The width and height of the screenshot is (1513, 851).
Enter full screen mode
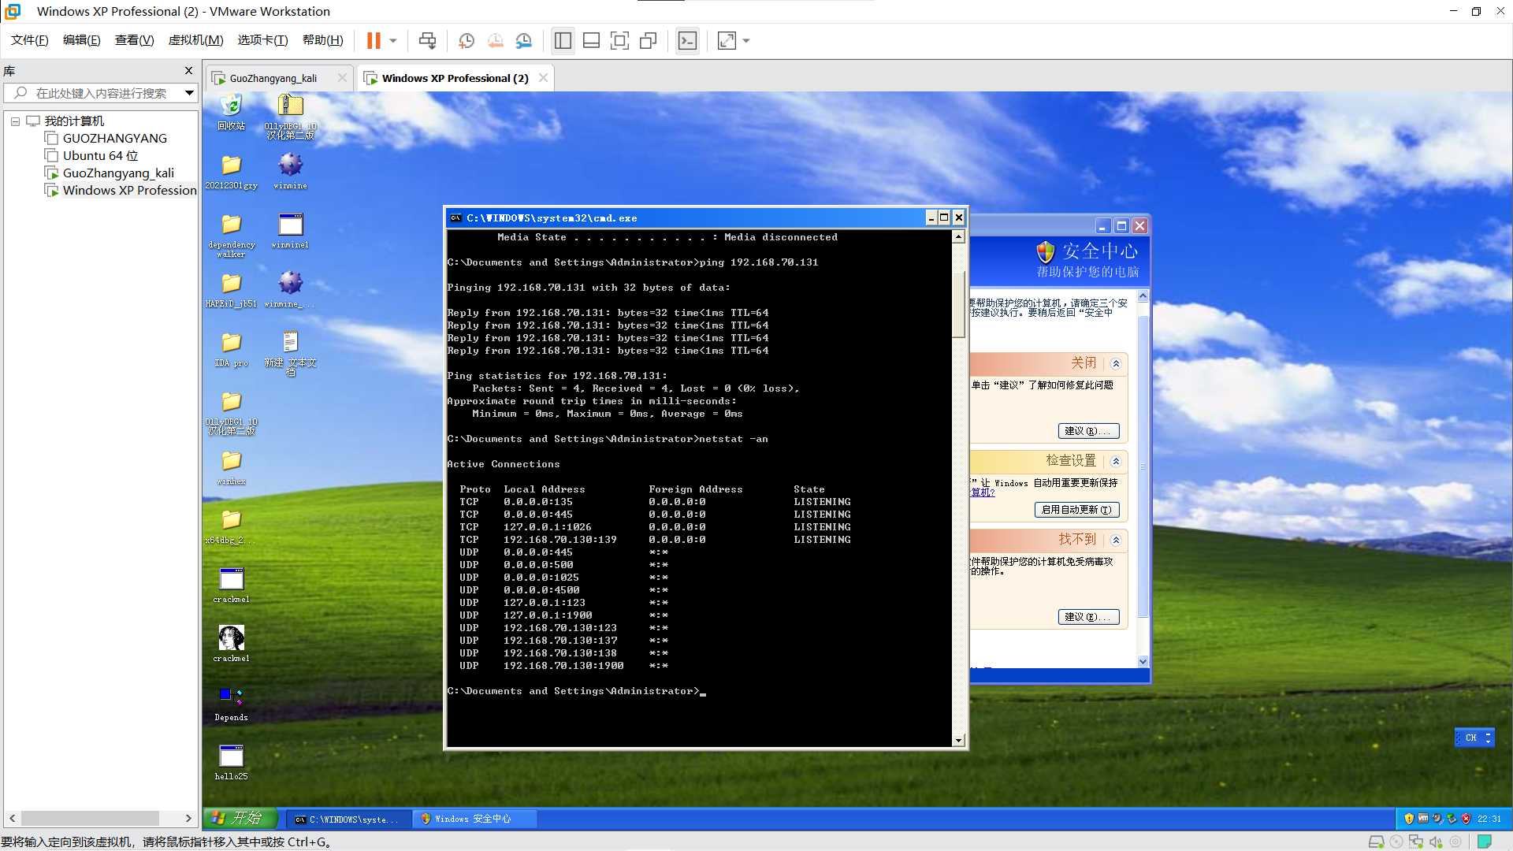pos(619,41)
